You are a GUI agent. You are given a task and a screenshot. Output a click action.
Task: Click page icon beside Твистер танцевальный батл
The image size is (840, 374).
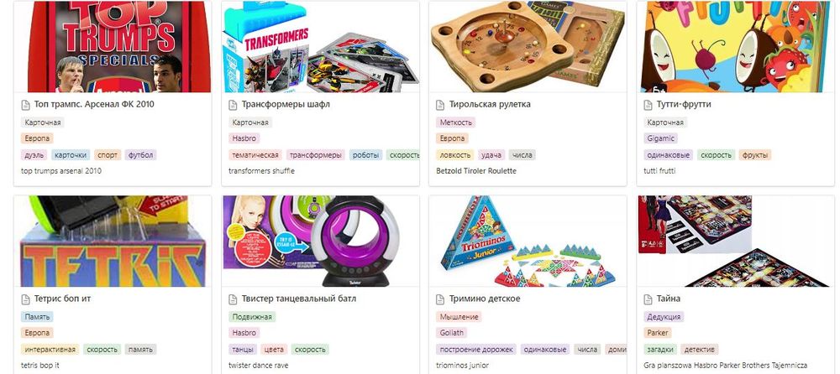pyautogui.click(x=233, y=299)
